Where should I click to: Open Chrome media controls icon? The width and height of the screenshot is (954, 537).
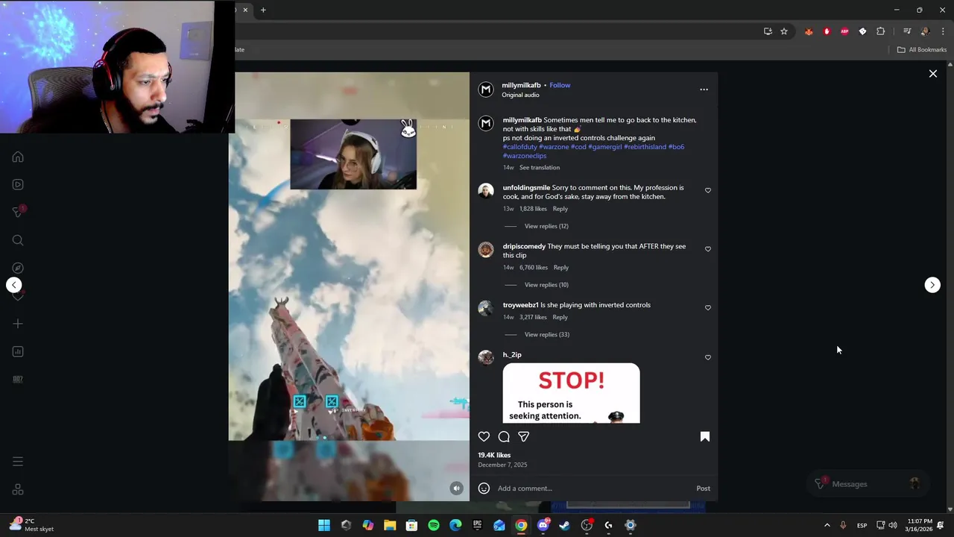coord(907,31)
